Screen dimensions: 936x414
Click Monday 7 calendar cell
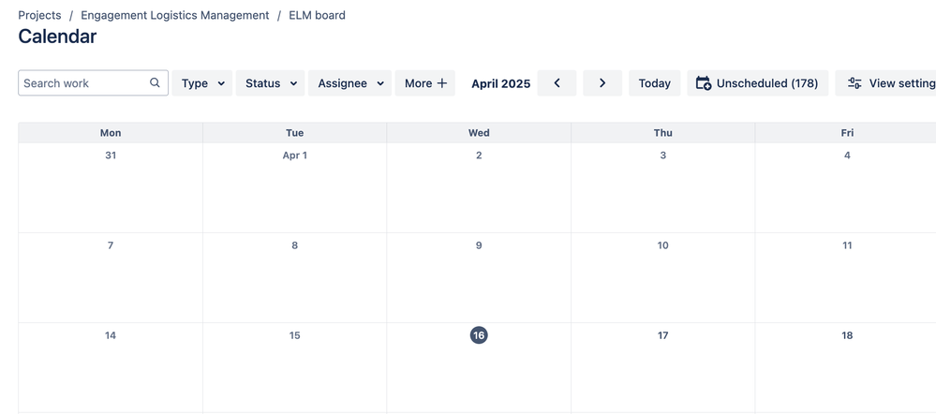coord(111,278)
